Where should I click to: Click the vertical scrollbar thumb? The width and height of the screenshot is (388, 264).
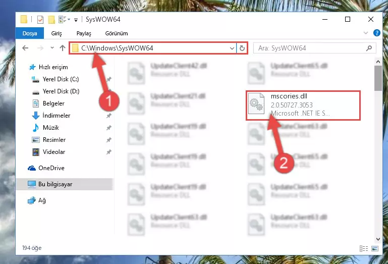click(x=378, y=79)
